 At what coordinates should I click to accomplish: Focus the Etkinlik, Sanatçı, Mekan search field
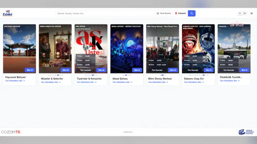pos(105,13)
